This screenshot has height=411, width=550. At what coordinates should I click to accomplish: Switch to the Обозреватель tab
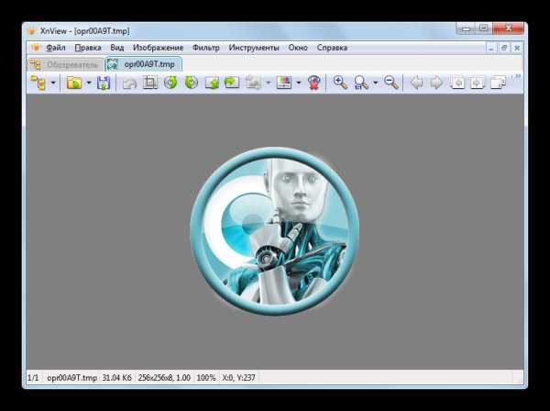click(x=66, y=64)
